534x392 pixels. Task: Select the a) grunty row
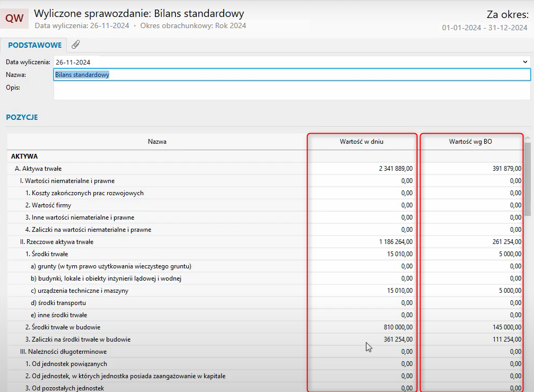click(x=265, y=266)
